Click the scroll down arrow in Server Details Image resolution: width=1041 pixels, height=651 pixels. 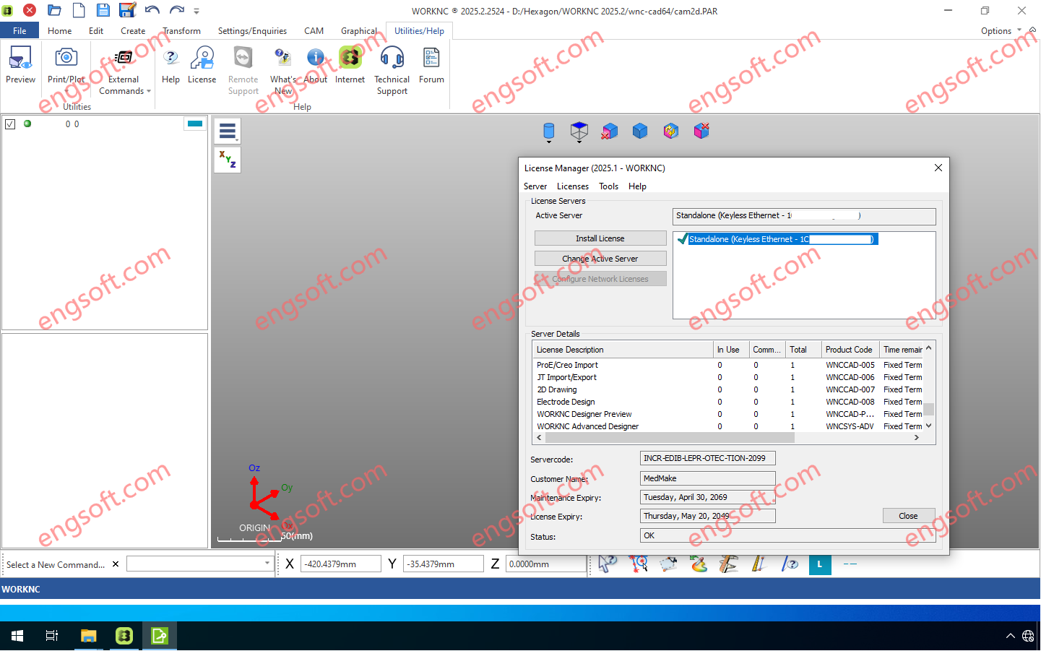pyautogui.click(x=929, y=426)
